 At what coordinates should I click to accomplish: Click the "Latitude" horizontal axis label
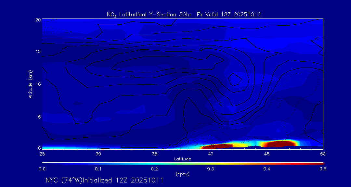pos(183,159)
